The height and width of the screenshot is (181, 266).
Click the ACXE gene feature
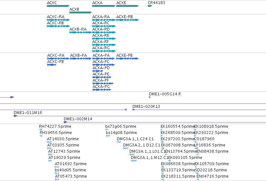(x=128, y=6)
